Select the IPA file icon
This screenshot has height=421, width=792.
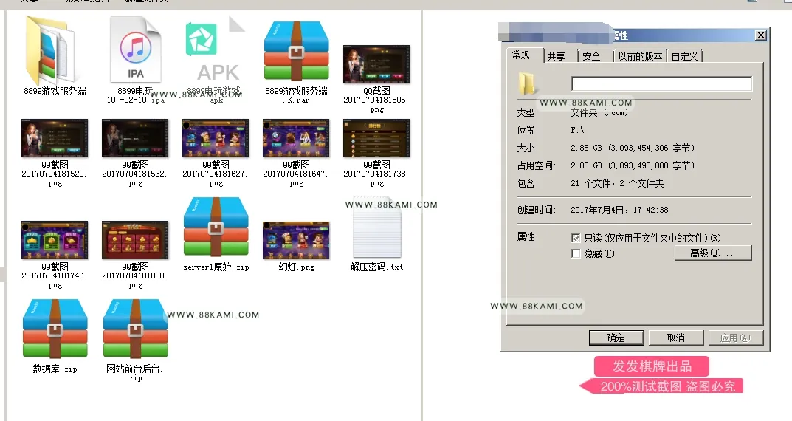(x=135, y=49)
